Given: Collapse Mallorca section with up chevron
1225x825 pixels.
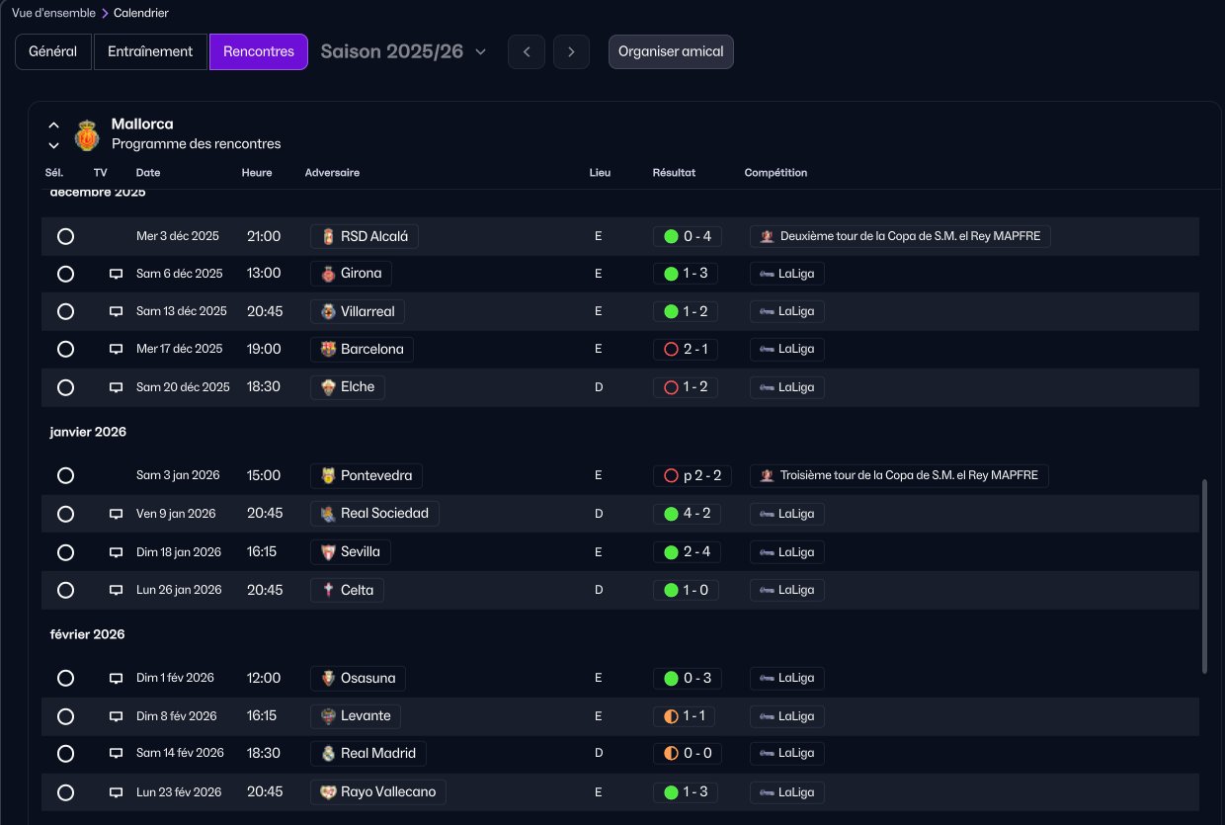Looking at the screenshot, I should click(54, 125).
